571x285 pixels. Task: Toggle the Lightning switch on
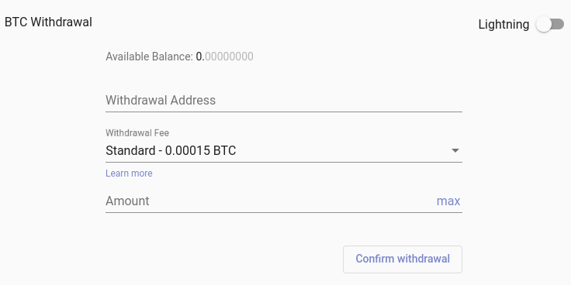pos(550,24)
